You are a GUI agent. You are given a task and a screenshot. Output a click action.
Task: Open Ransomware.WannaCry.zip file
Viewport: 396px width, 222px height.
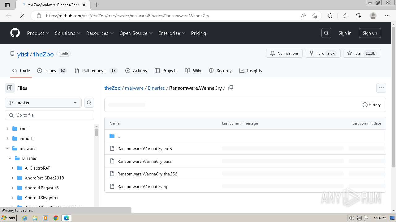click(143, 187)
